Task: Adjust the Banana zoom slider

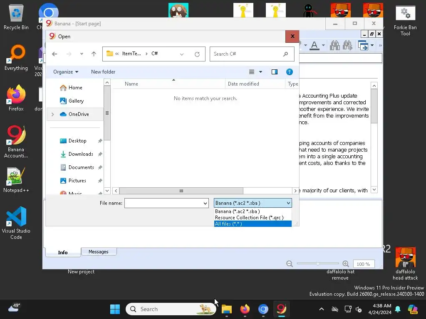Action: click(317, 263)
